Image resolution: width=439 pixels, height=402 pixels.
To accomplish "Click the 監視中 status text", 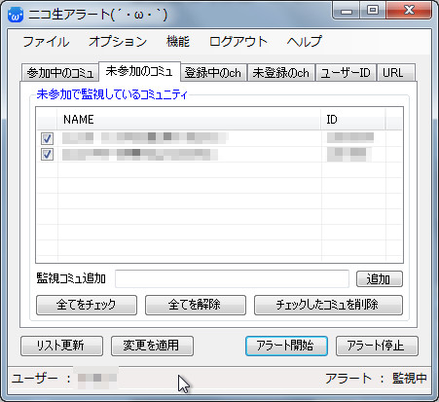I will 410,379.
